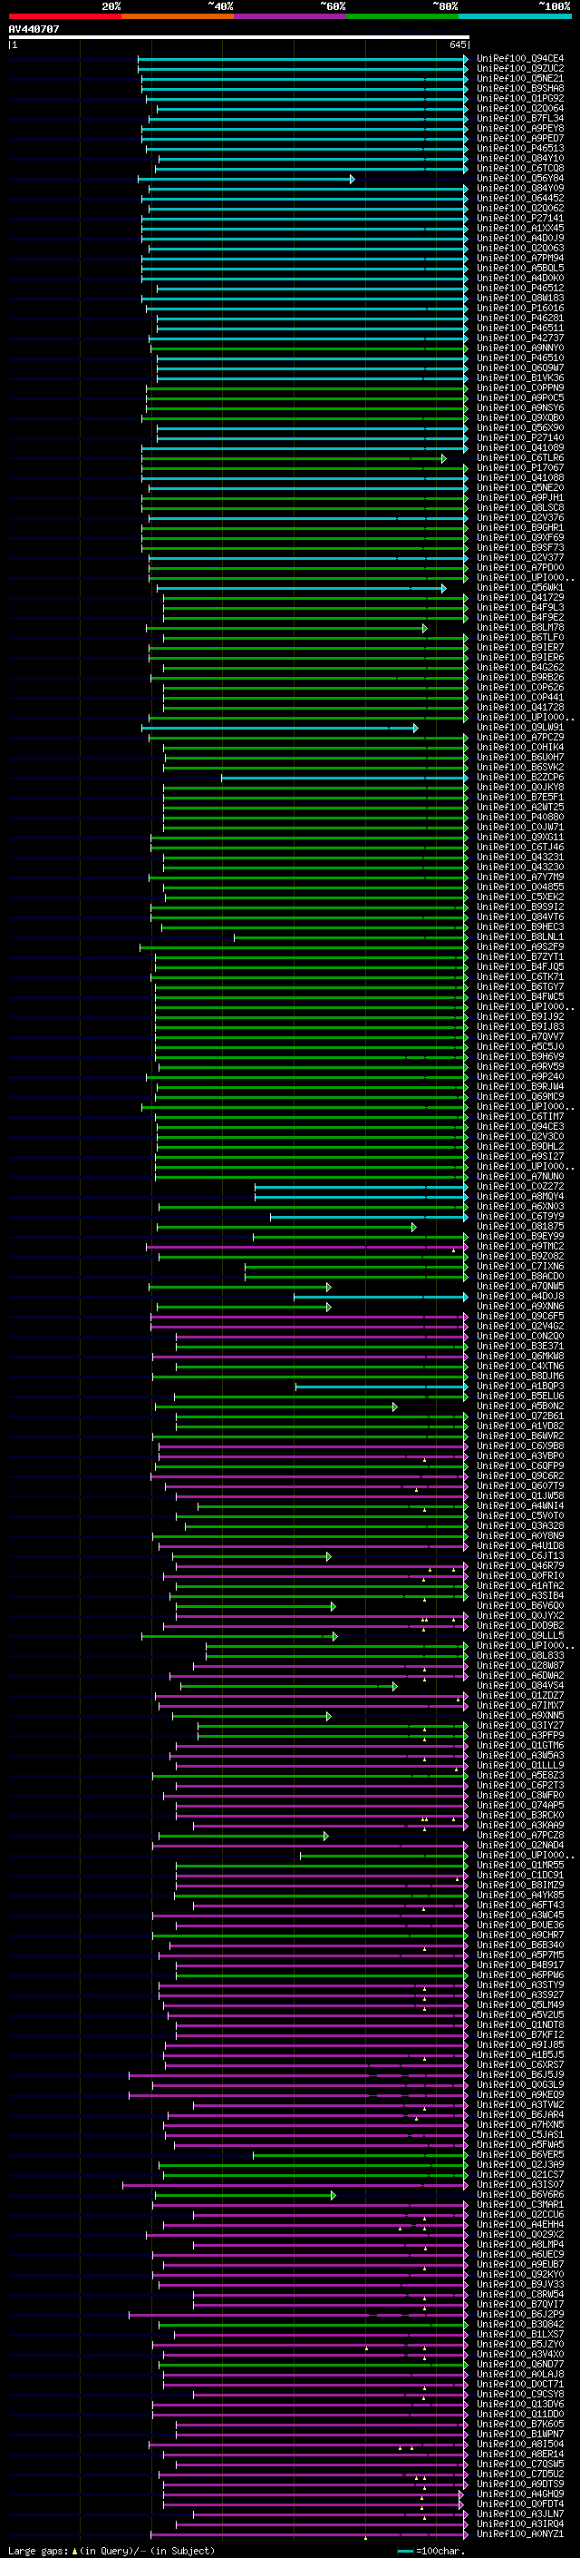Select hit label UniRef100_A4WNI4

click(x=520, y=1506)
